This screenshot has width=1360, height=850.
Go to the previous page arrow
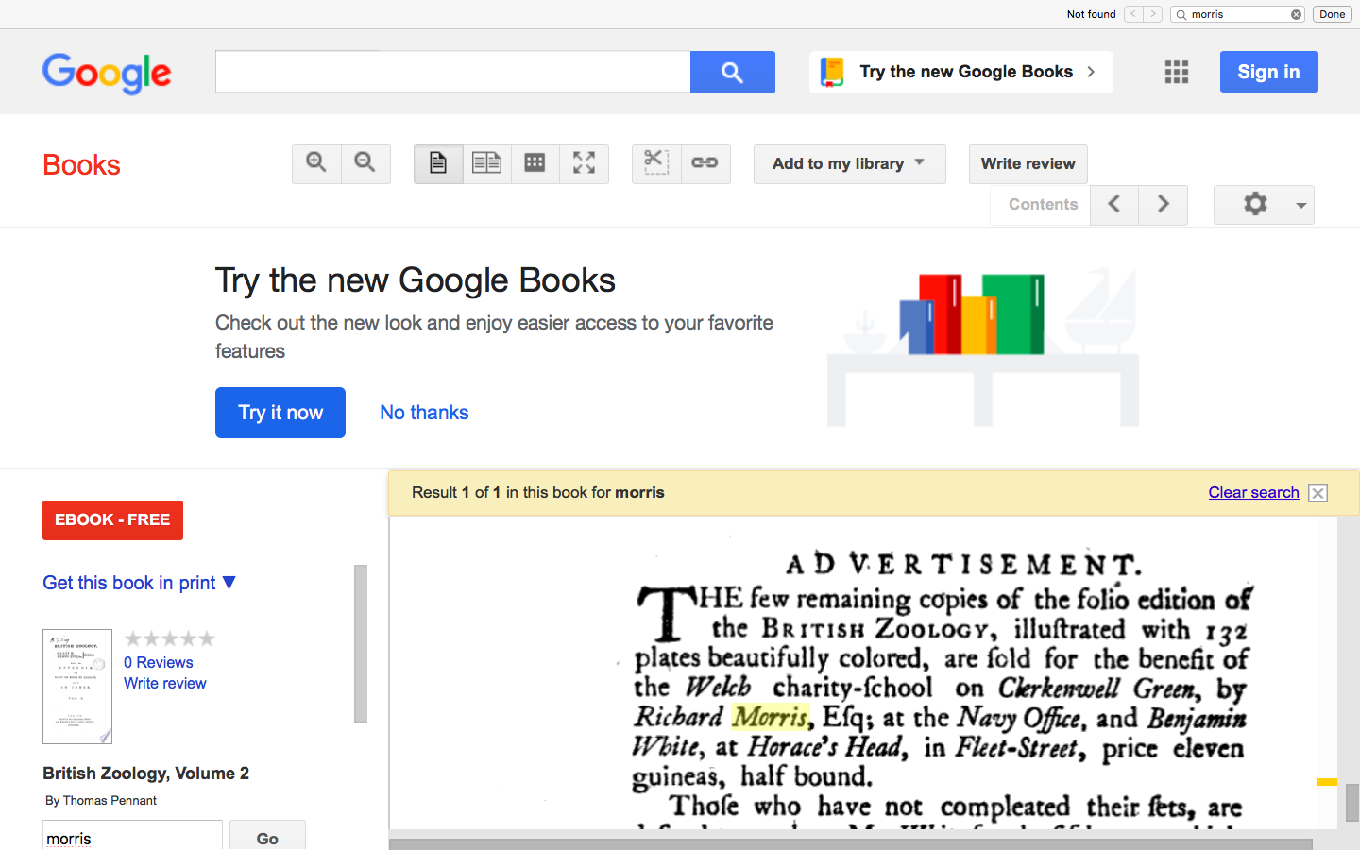(1114, 204)
